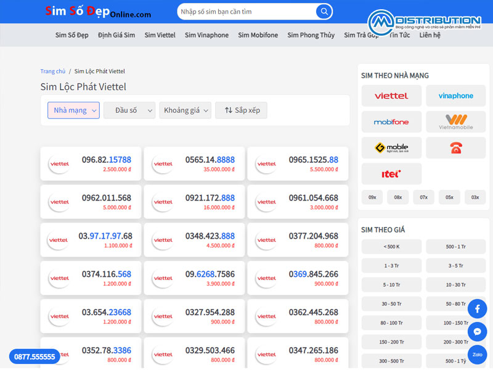Select the Vietnamobile carrier logo
Viewport: 493px width, 370px height.
coord(455,121)
